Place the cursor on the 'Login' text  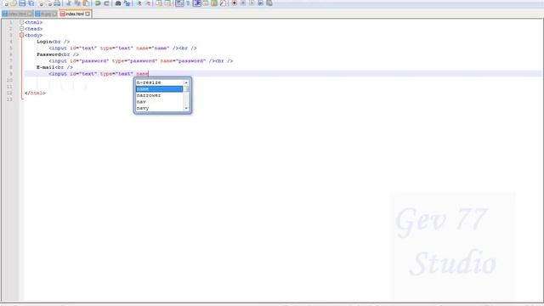coord(44,42)
